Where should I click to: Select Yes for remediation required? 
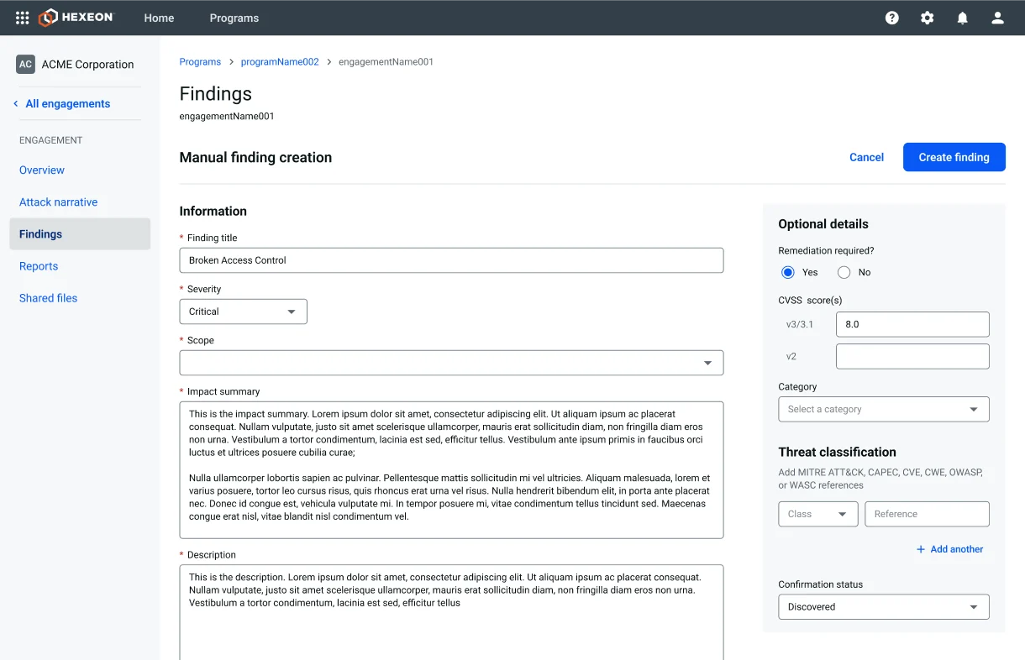787,272
